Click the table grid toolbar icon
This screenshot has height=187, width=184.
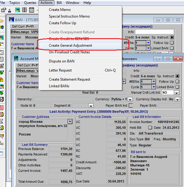(x=32, y=10)
